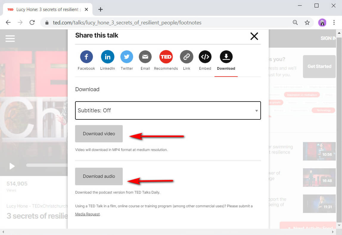The width and height of the screenshot is (342, 235).
Task: Open the hamburger menu on TED page
Action: 10,38
